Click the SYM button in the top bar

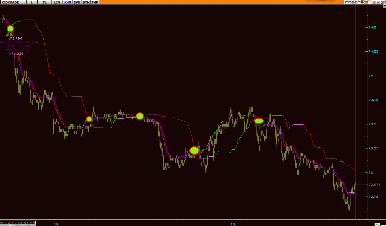point(86,2)
